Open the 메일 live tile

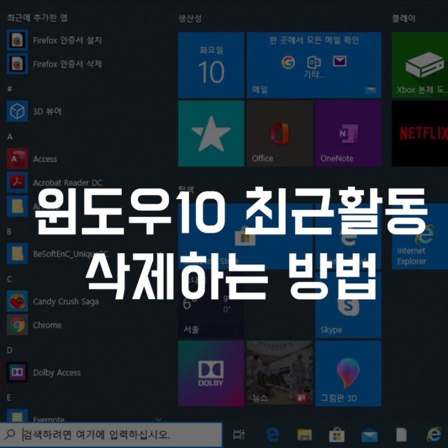(314, 65)
